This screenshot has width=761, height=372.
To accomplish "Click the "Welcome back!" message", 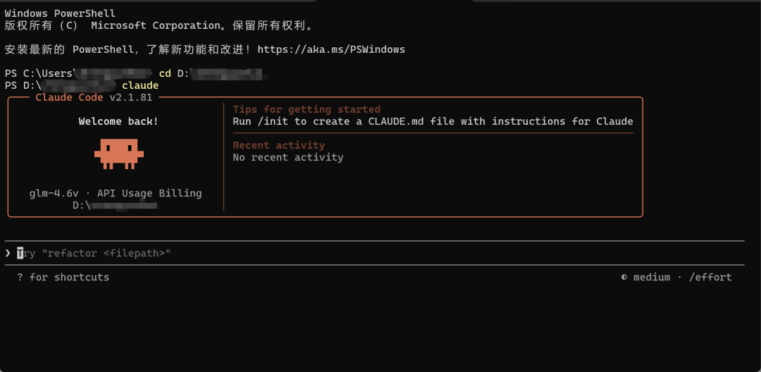I will (118, 121).
